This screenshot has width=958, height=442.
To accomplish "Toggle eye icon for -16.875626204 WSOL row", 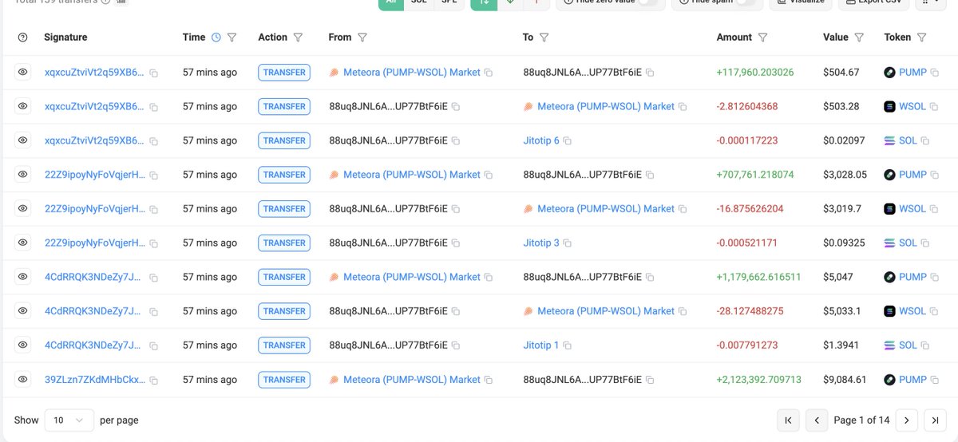I will click(x=23, y=209).
